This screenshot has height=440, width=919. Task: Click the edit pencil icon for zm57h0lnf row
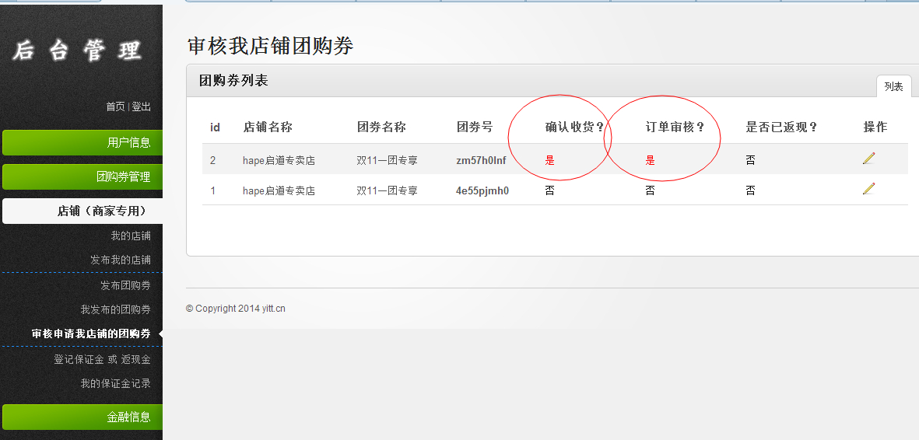point(868,158)
